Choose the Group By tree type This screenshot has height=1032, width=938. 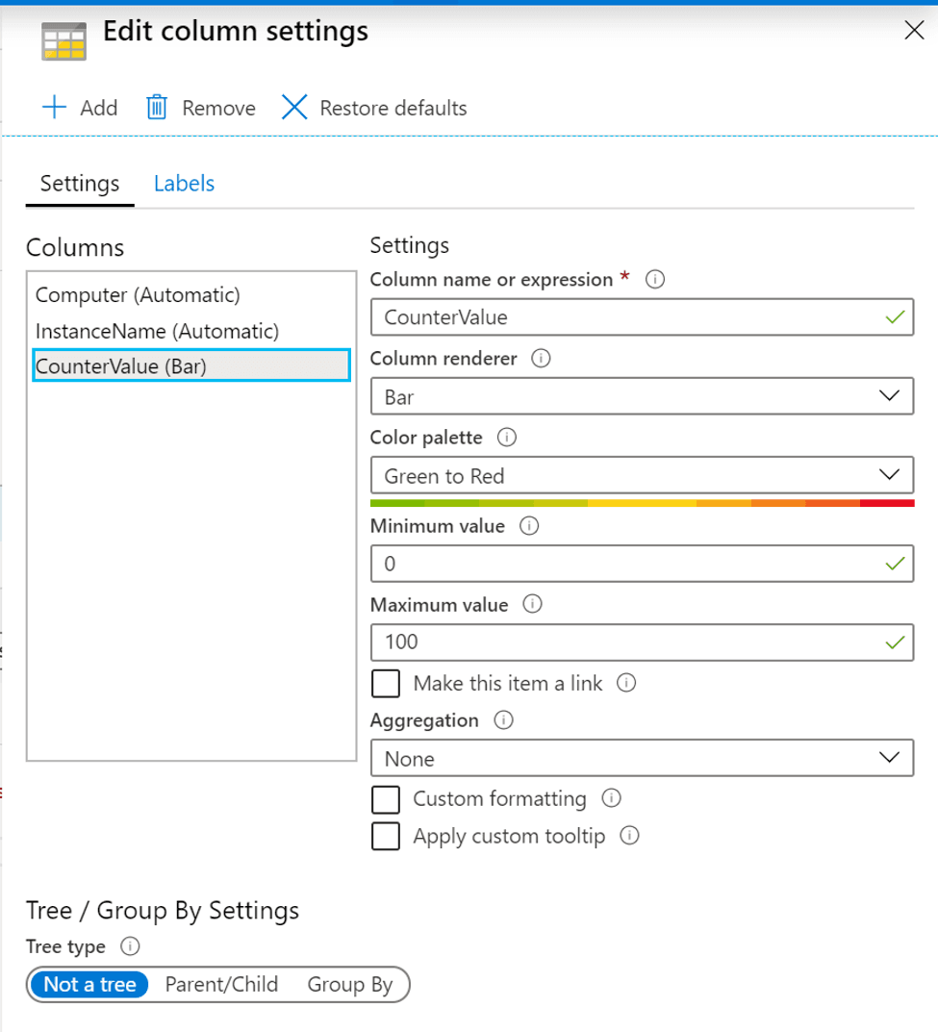[350, 985]
